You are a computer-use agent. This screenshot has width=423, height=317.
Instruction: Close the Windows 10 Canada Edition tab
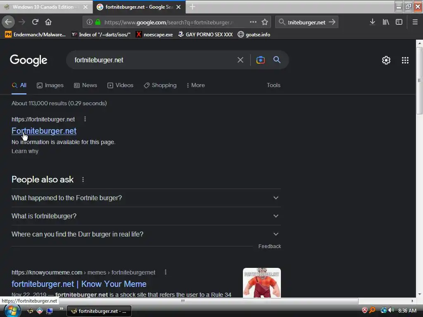click(x=85, y=7)
